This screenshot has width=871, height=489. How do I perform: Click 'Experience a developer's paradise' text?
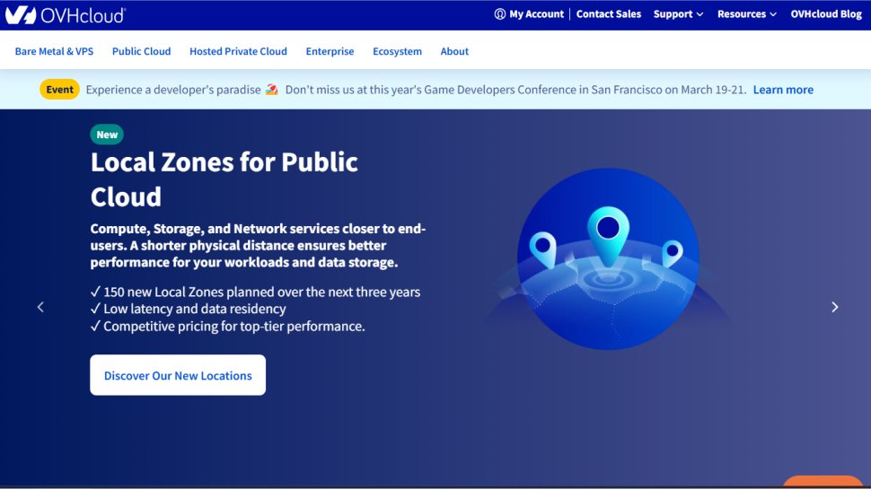[173, 90]
